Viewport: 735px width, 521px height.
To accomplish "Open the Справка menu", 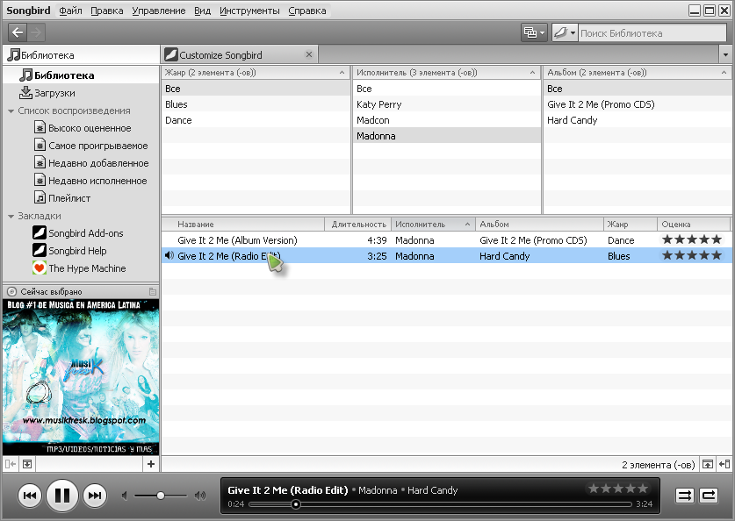I will (x=307, y=11).
